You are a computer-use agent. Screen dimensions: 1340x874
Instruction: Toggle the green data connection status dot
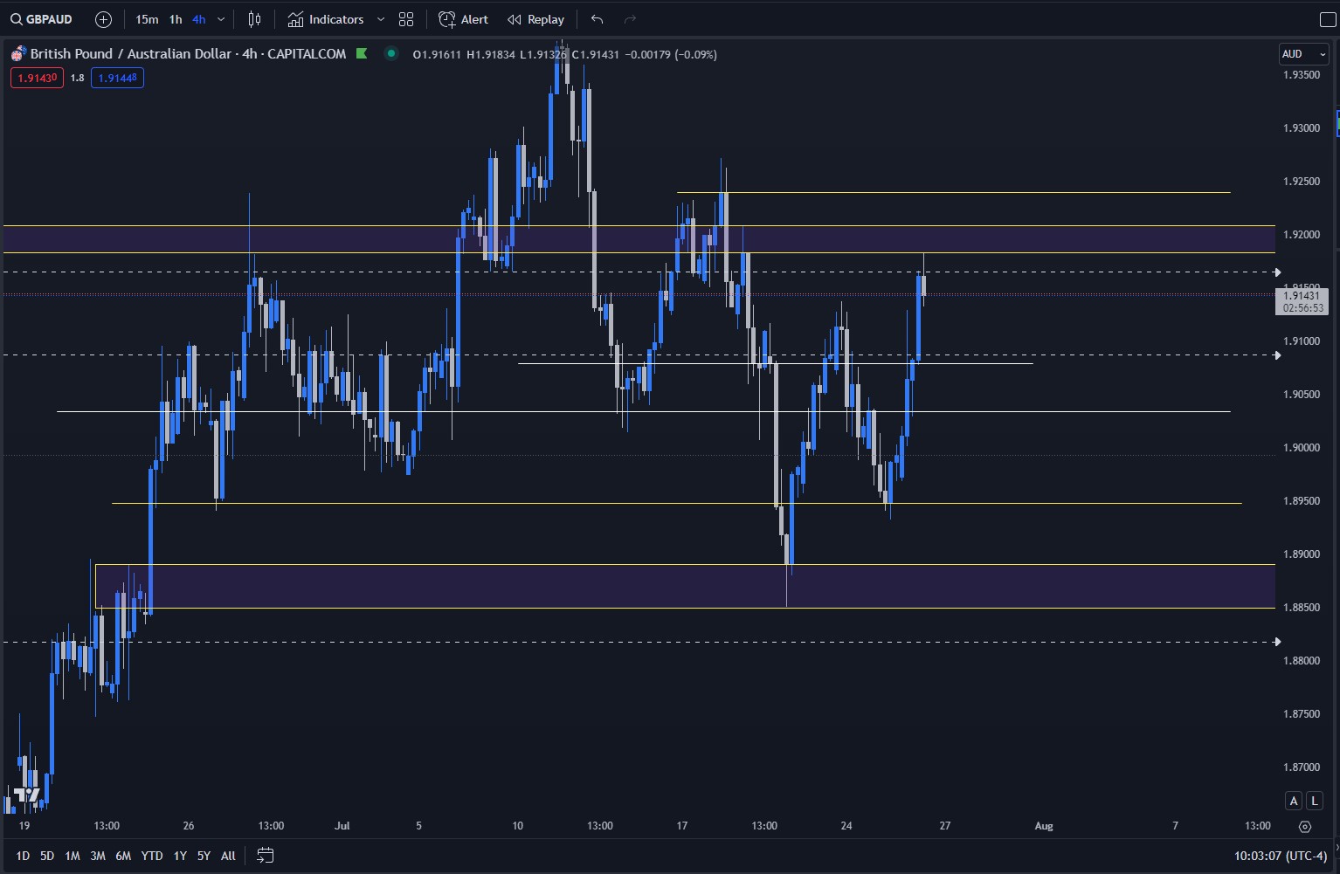(391, 53)
